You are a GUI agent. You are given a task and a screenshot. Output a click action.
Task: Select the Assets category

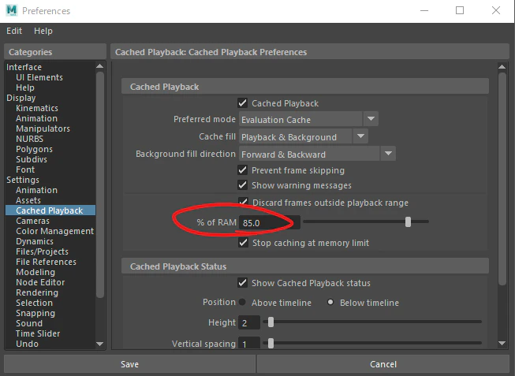pyautogui.click(x=28, y=200)
